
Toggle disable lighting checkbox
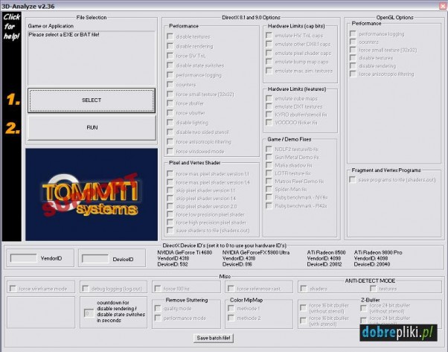click(170, 122)
